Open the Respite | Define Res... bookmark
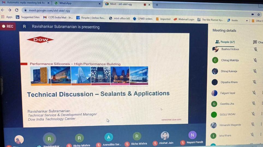The image size is (263, 147). [91, 18]
